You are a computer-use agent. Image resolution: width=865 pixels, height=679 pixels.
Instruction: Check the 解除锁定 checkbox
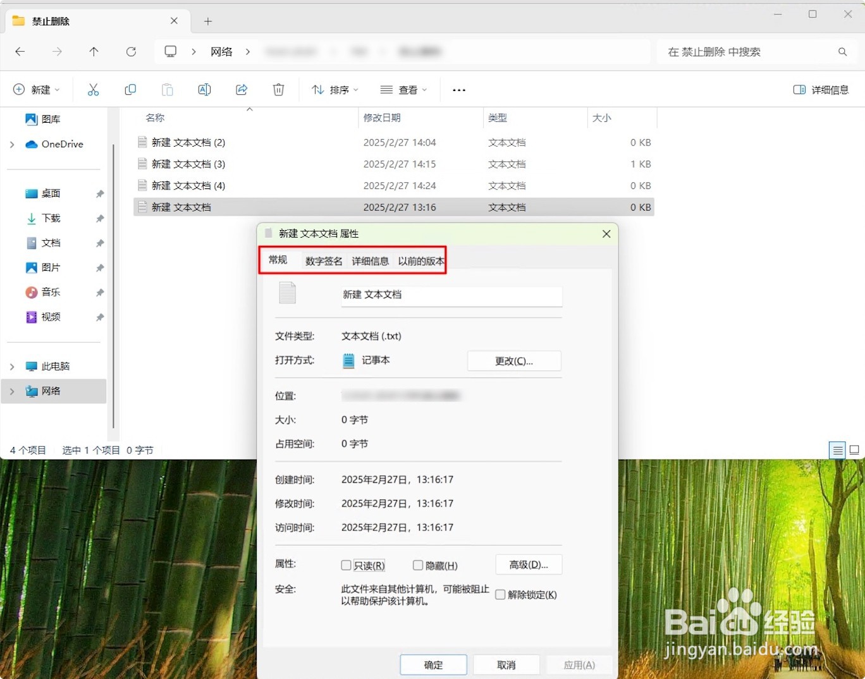pos(500,594)
